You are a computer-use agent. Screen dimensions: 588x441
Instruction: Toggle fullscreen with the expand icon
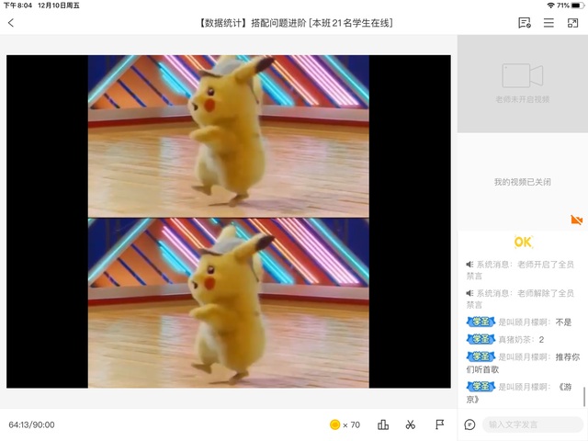coord(572,23)
